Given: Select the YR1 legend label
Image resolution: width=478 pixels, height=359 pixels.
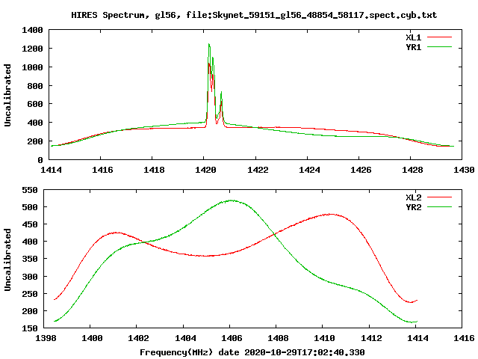Looking at the screenshot, I should point(413,47).
